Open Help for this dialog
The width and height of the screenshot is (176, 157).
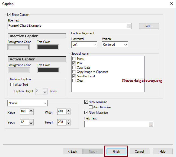point(163,152)
